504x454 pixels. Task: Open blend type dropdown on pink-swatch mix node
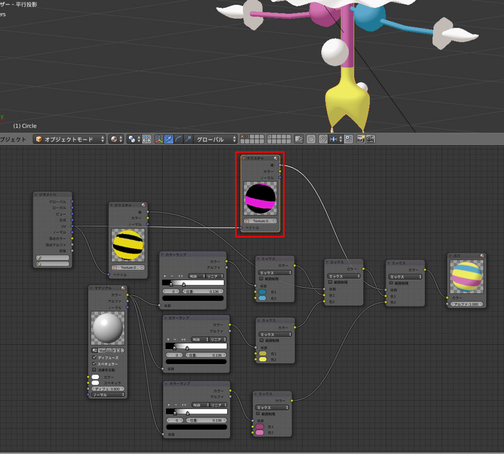[x=272, y=407]
